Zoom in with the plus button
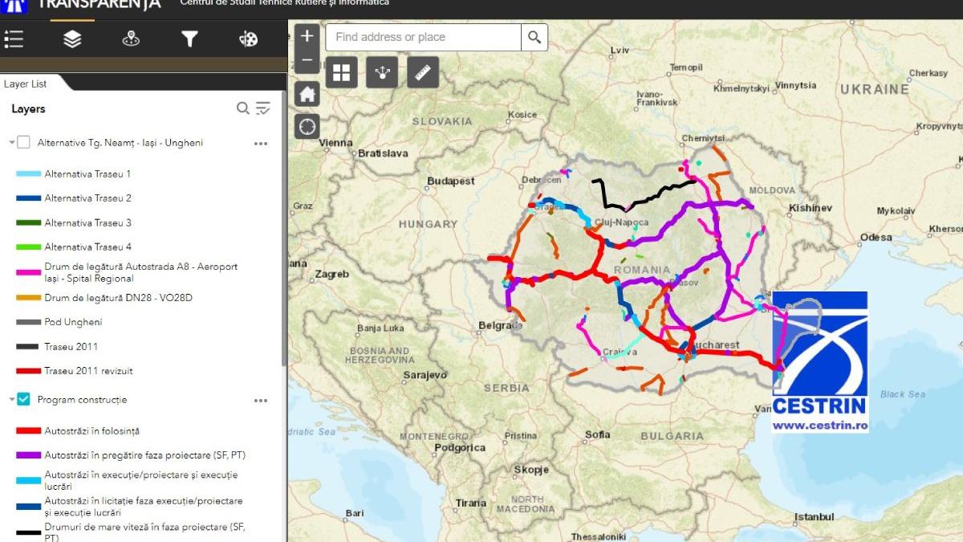963x542 pixels. [x=307, y=35]
